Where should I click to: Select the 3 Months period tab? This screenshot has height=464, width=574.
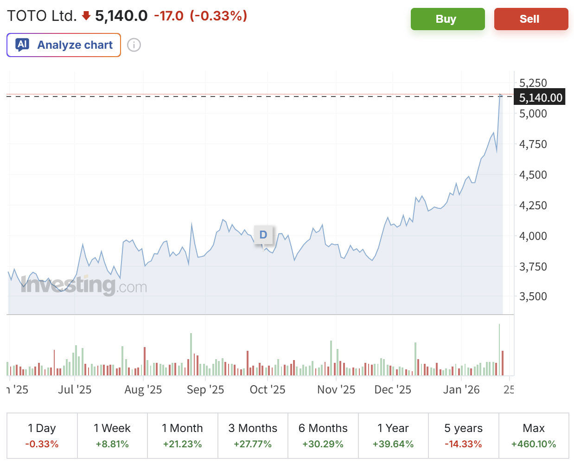[x=253, y=435]
